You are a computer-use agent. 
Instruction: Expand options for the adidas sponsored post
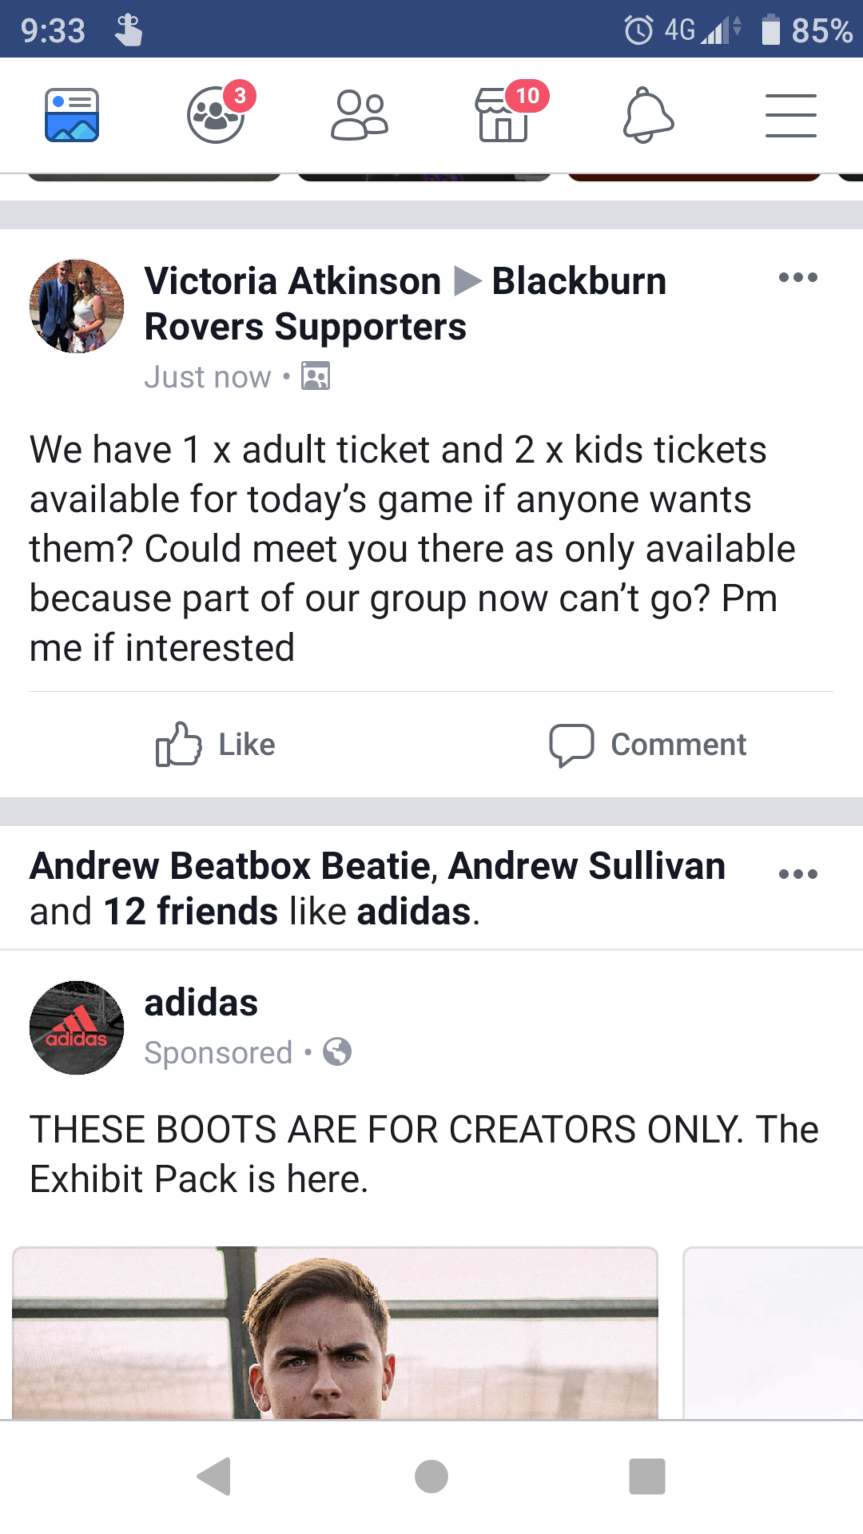(x=797, y=874)
